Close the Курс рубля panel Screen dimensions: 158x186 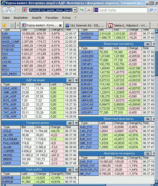(76, 170)
